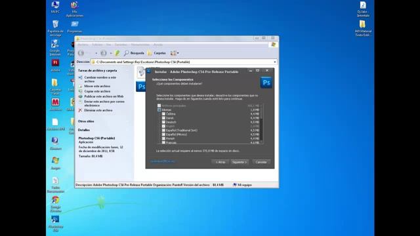Check the Finnish language checkbox
This screenshot has width=420, height=236.
coord(163,138)
